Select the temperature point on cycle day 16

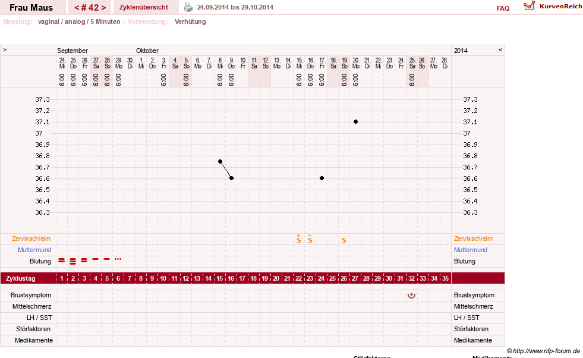point(231,178)
